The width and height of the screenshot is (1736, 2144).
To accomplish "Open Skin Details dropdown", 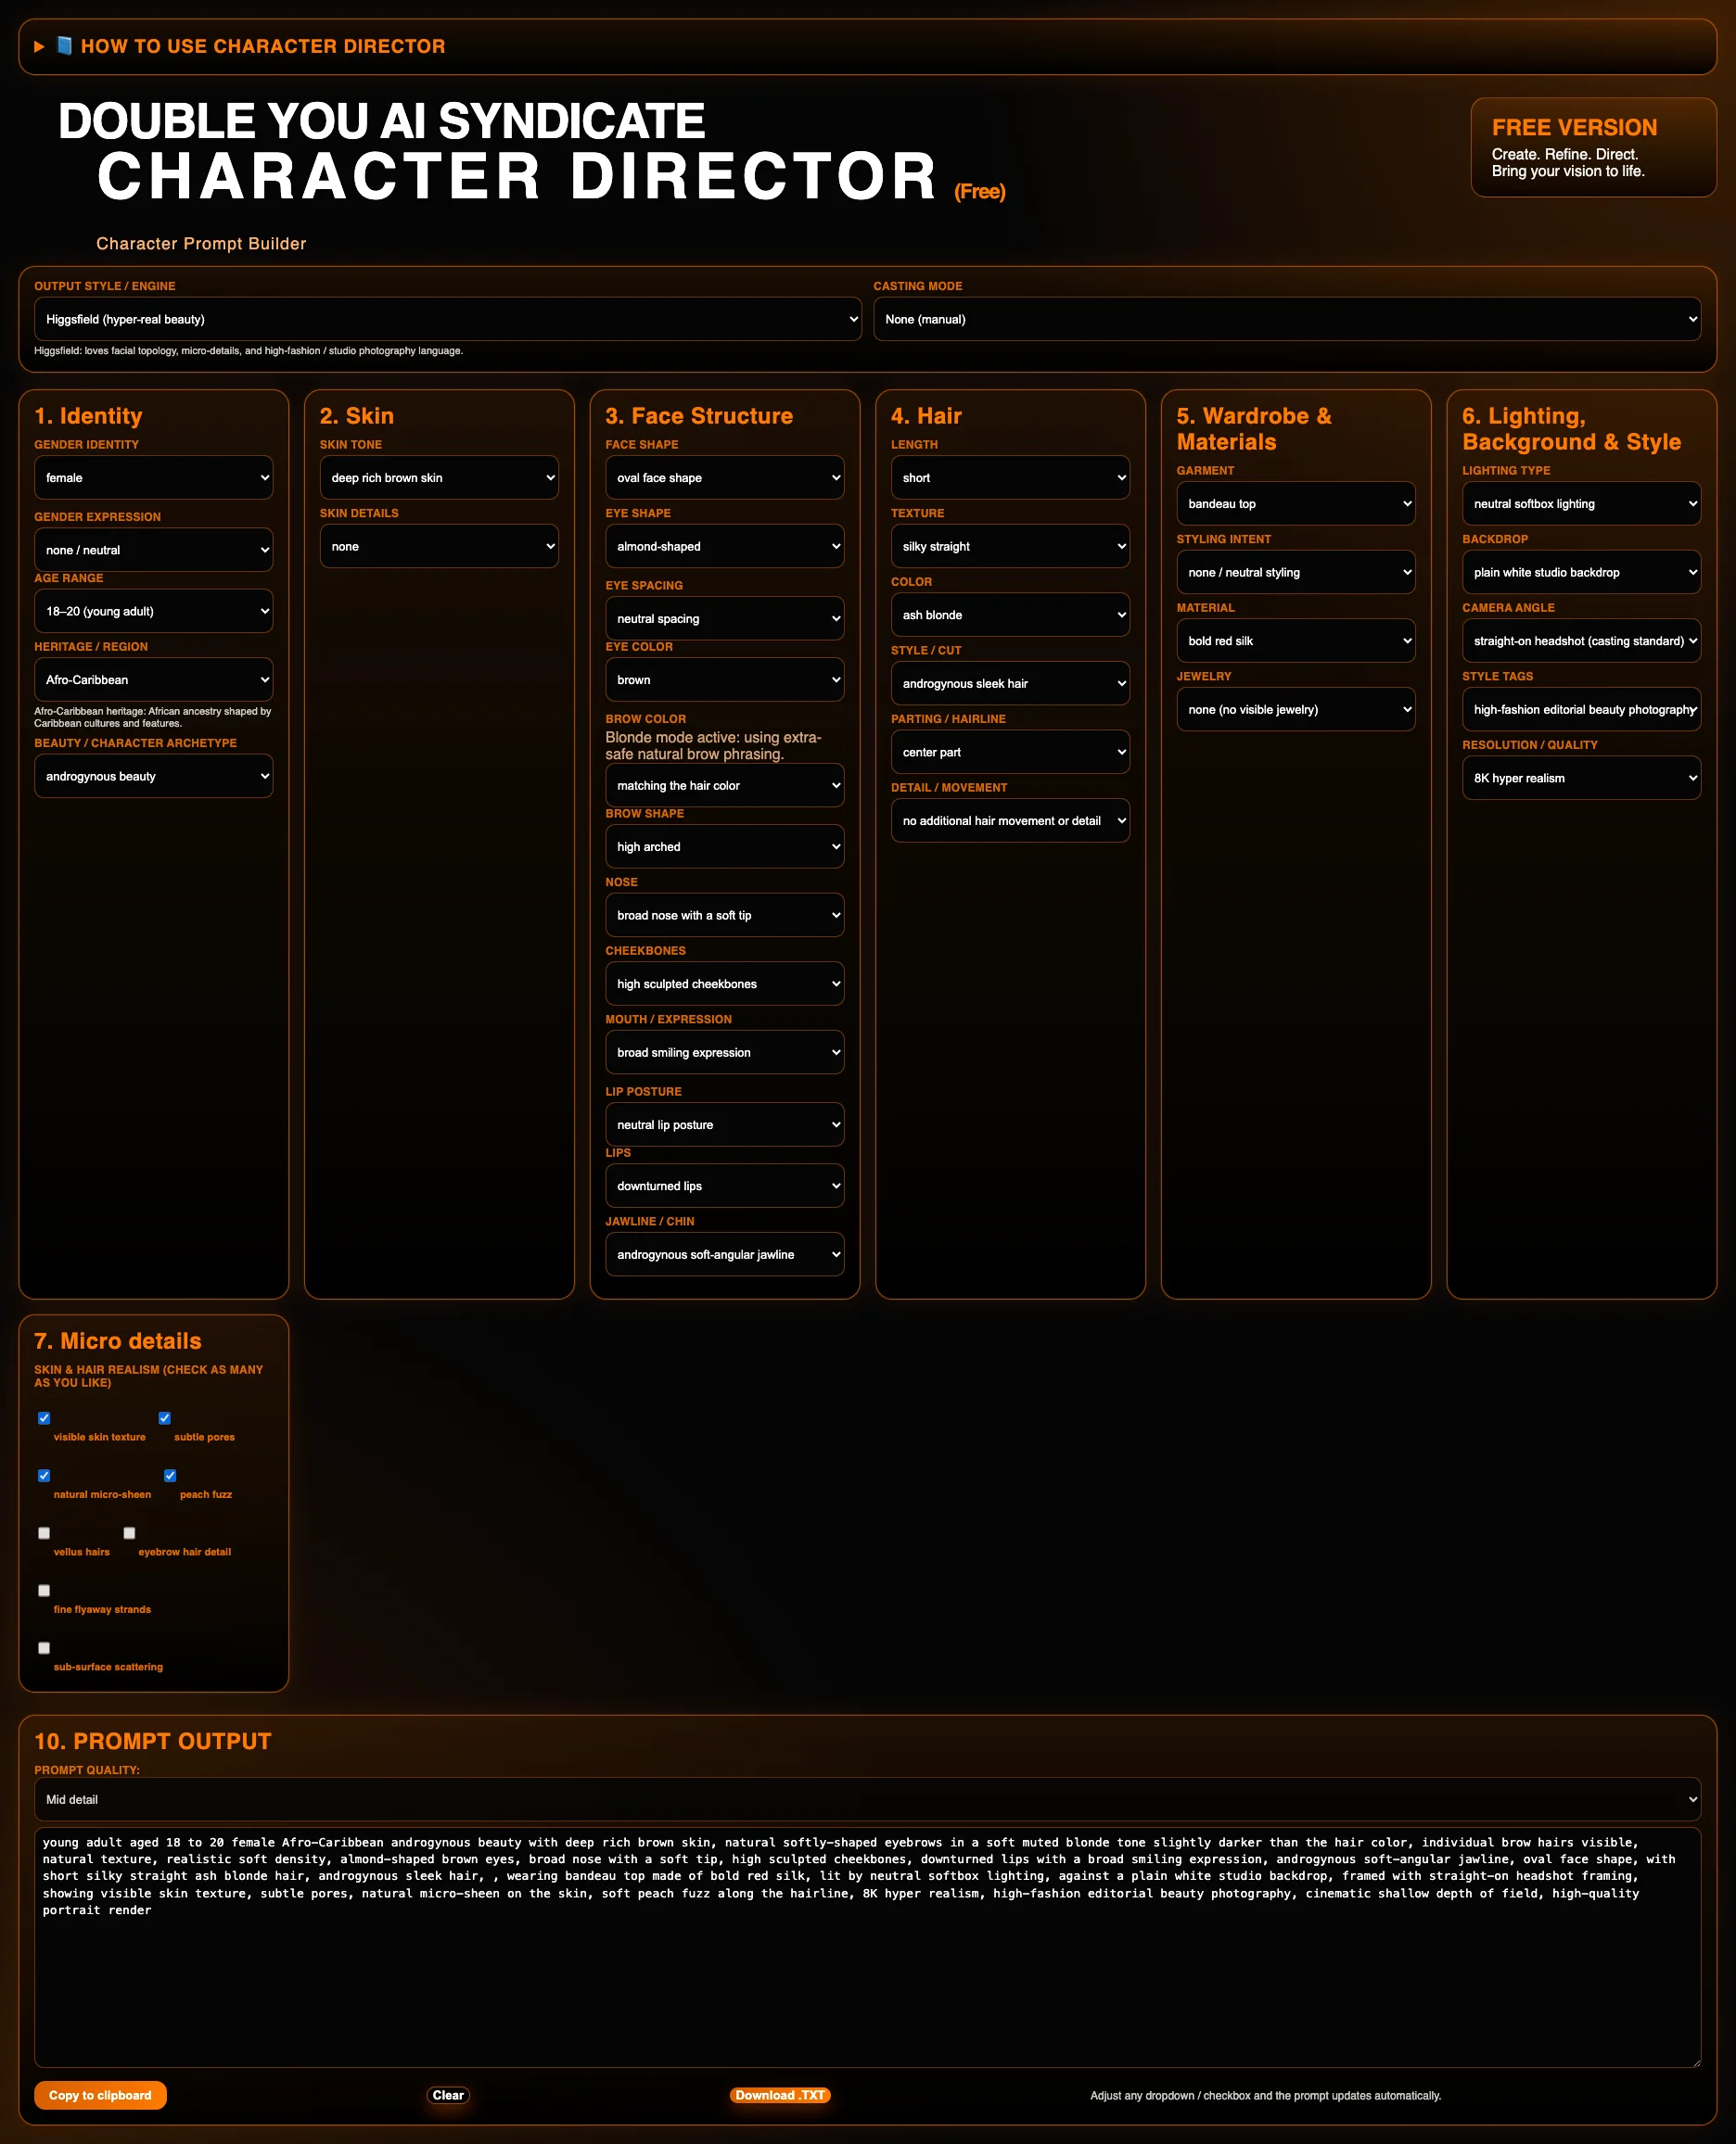I will pos(439,546).
